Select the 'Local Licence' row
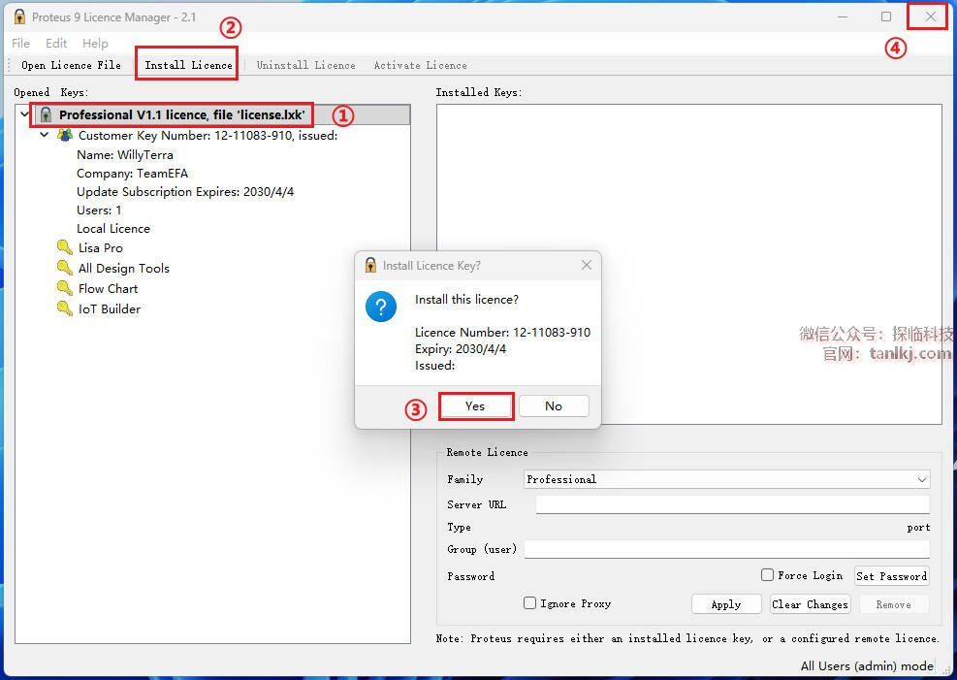The height and width of the screenshot is (680, 957). tap(112, 228)
